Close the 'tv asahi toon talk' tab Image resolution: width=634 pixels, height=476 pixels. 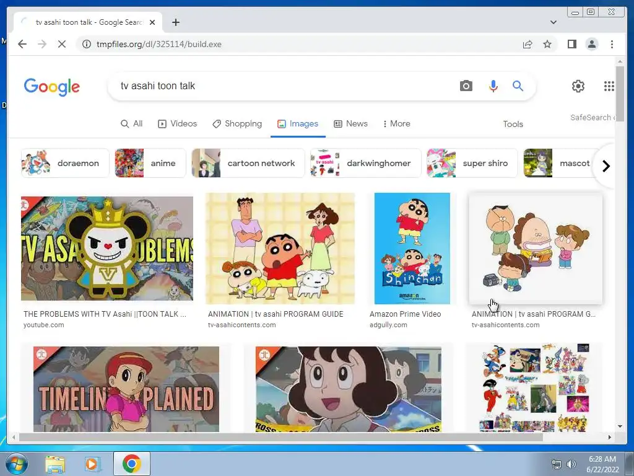tap(152, 22)
